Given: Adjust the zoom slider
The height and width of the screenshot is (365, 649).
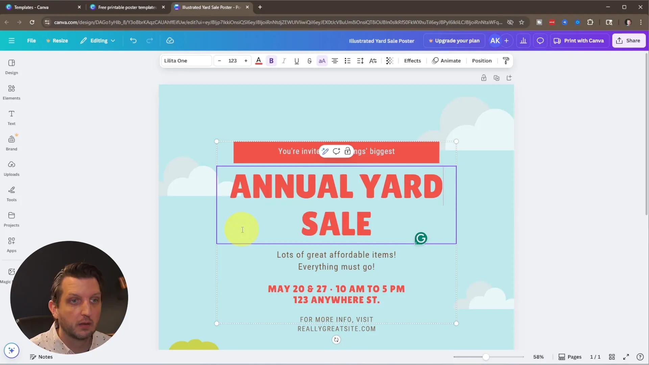Looking at the screenshot, I should click(486, 357).
